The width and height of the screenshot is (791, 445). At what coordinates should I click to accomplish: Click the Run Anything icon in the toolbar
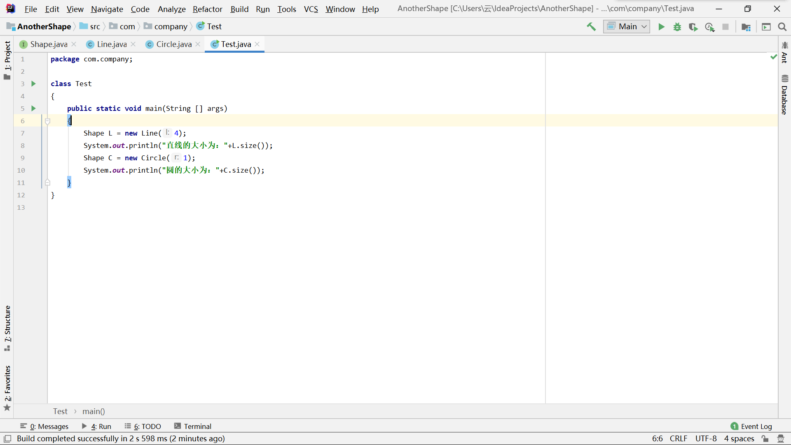[x=766, y=27]
